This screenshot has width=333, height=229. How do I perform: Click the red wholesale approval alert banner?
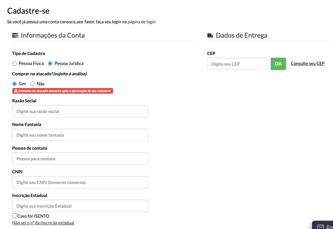tap(63, 91)
